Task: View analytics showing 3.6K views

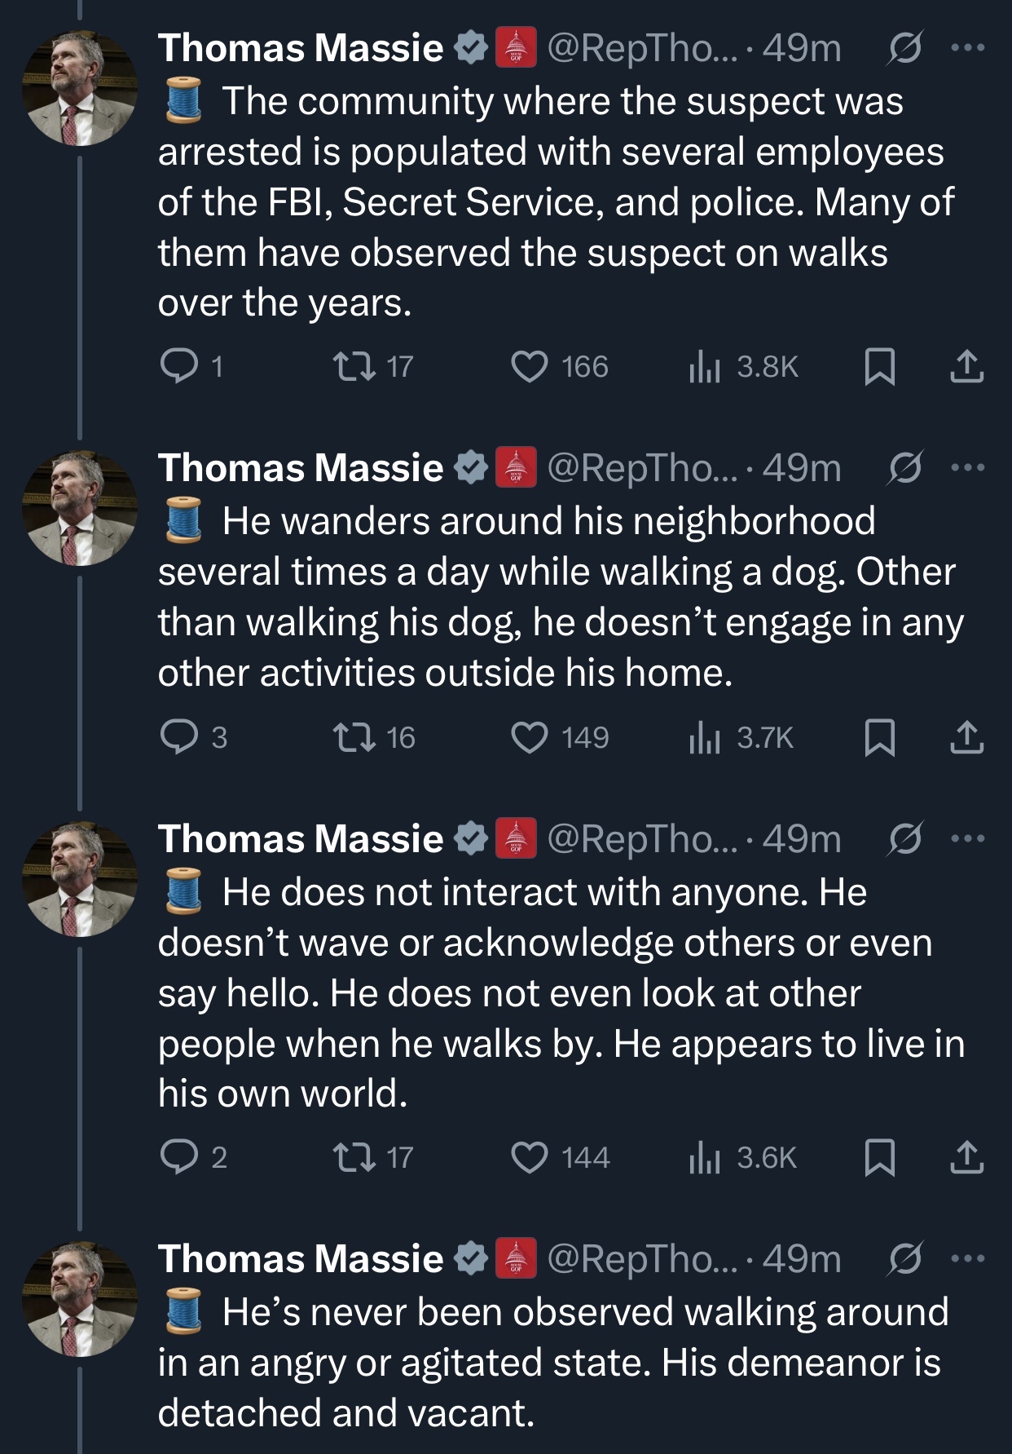Action: click(705, 1157)
